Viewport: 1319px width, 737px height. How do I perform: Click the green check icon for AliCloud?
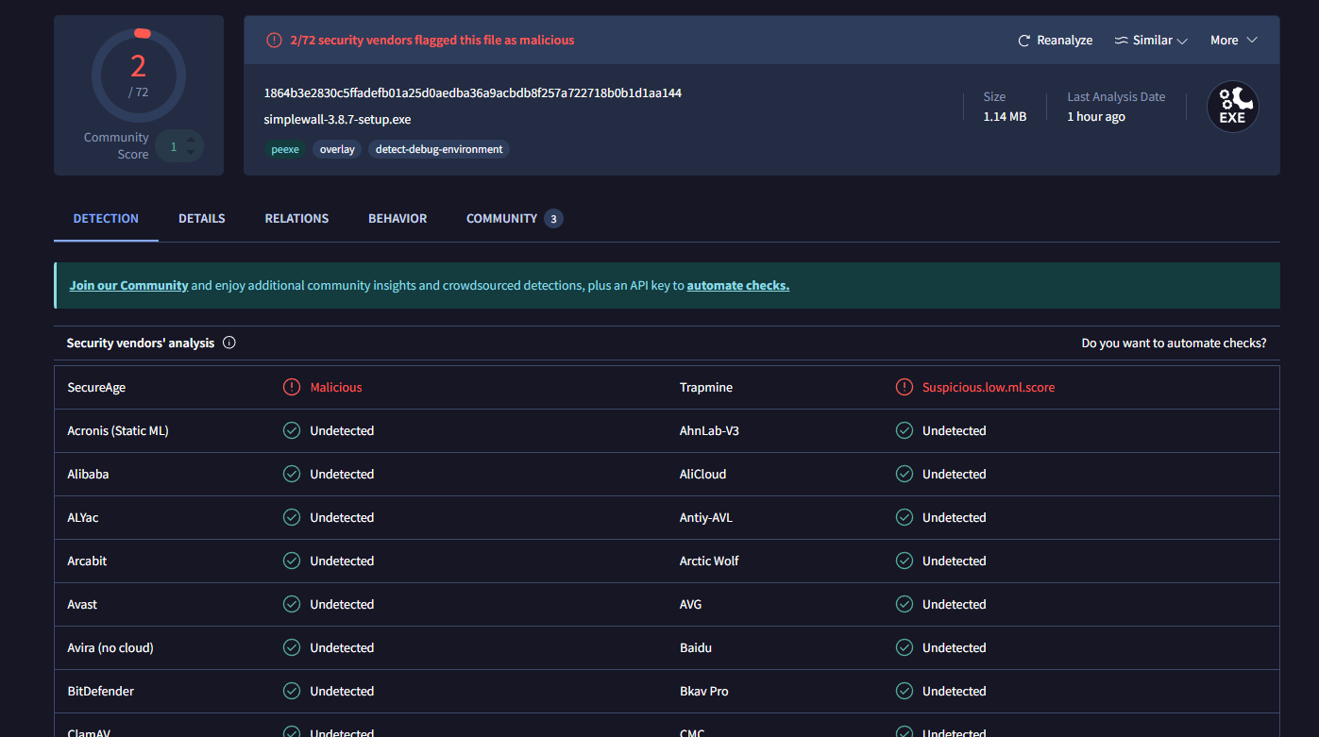905,474
